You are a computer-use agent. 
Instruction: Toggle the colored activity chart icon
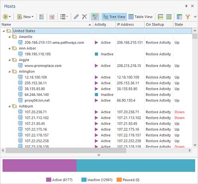[95, 17]
